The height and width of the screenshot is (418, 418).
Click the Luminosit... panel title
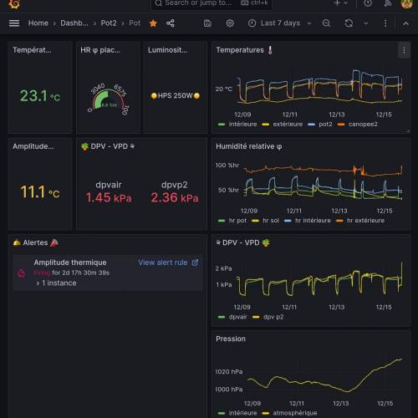pyautogui.click(x=167, y=50)
